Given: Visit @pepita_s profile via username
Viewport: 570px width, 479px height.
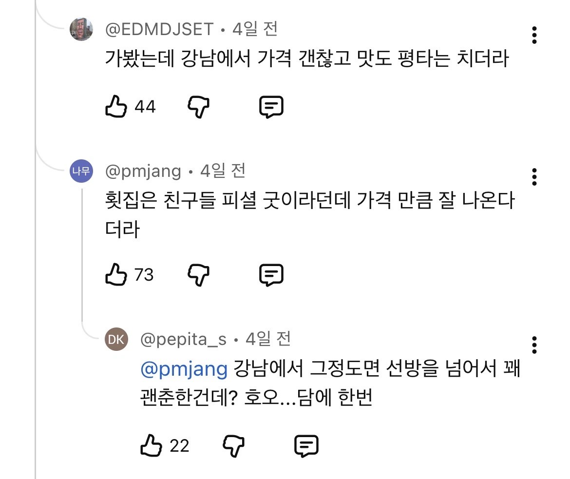Looking at the screenshot, I should coord(183,339).
